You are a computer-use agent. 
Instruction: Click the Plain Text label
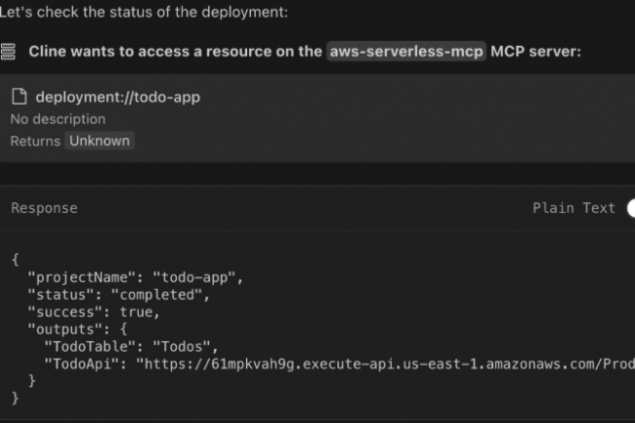pos(573,207)
